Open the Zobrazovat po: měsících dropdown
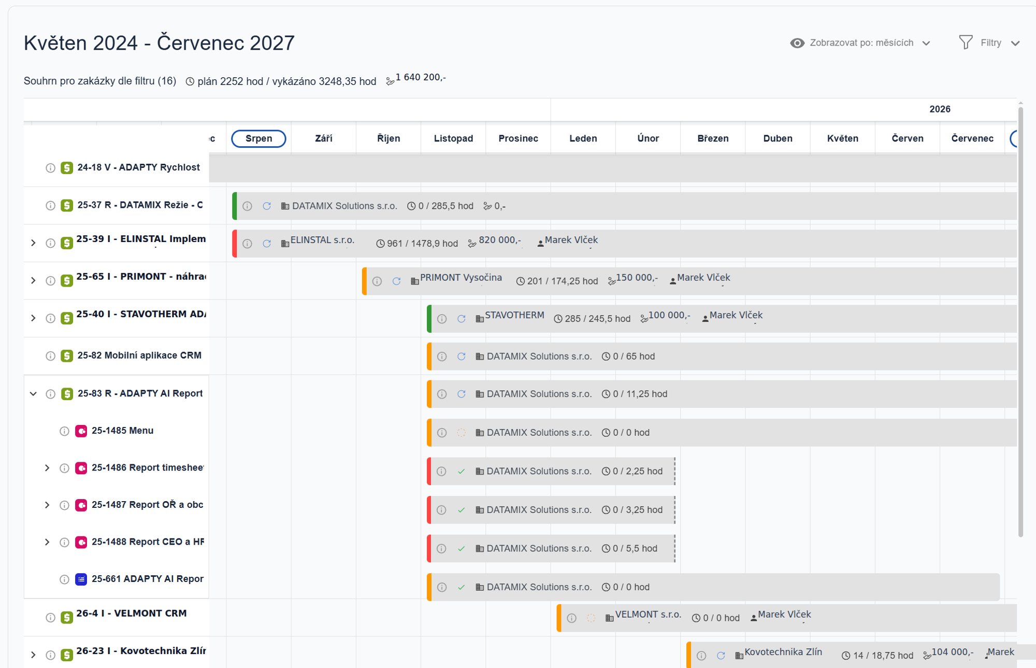 861,43
